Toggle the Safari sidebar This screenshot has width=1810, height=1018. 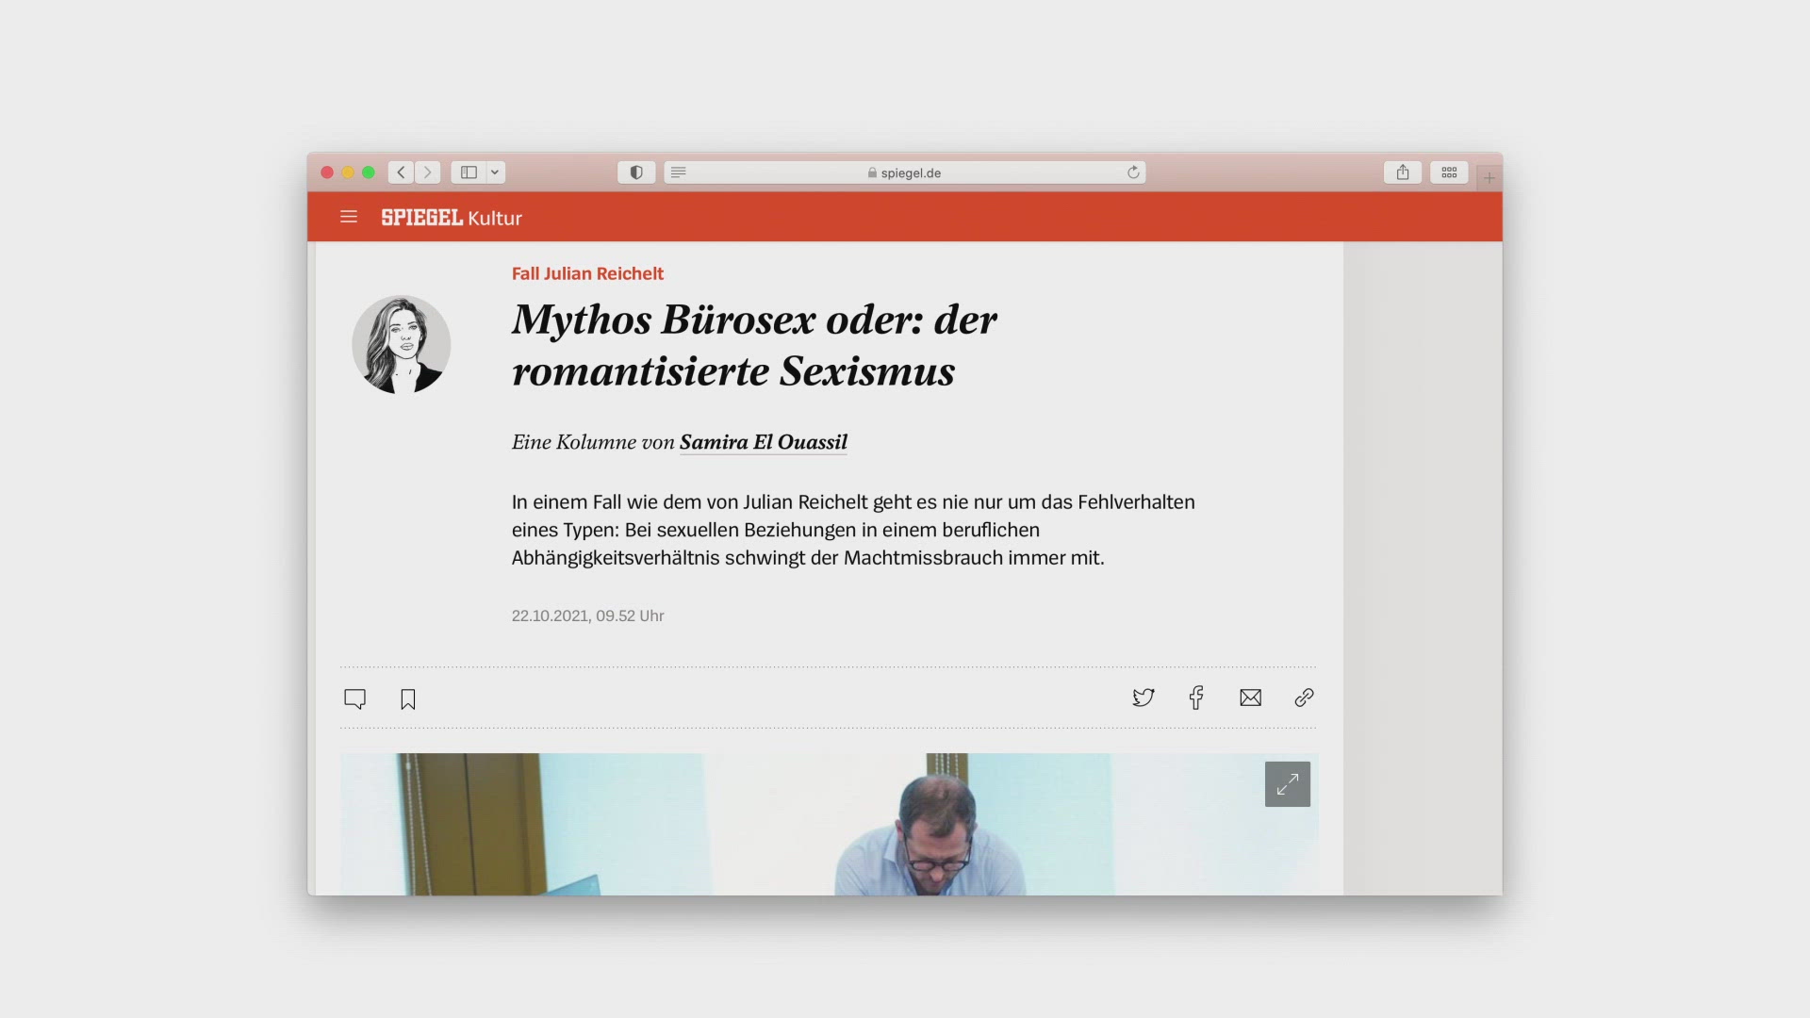tap(469, 172)
